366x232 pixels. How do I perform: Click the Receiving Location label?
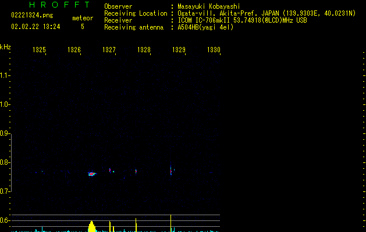pos(136,13)
